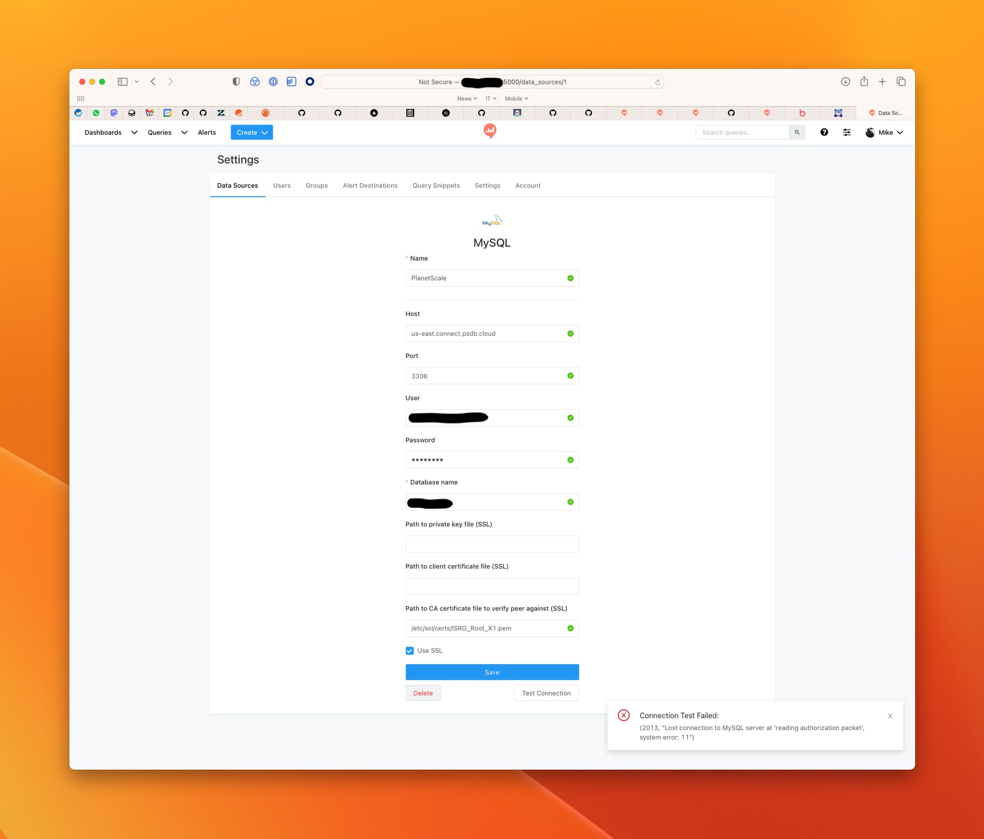Screen dimensions: 984x839
Task: Switch to the Mastodon pinned tab
Action: click(x=114, y=113)
